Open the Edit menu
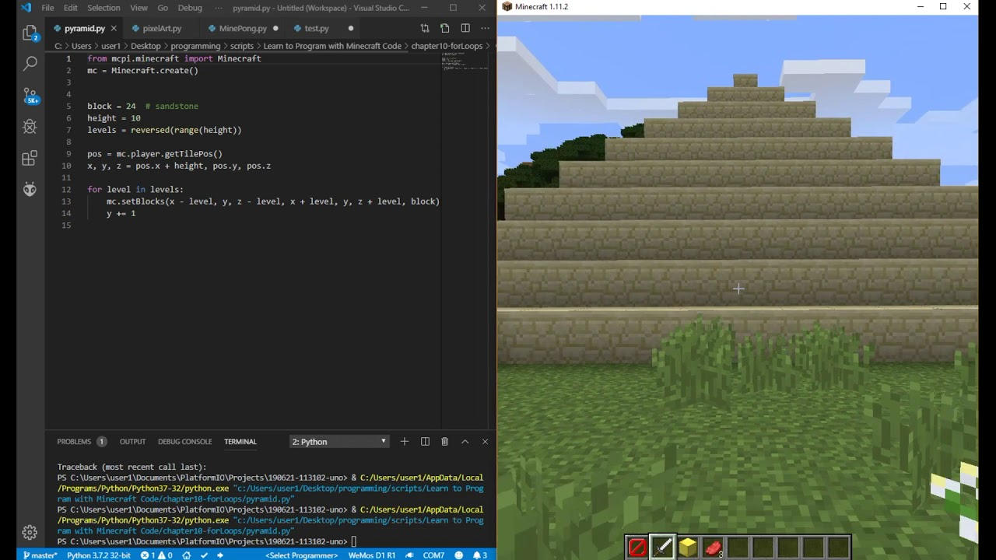 [71, 8]
